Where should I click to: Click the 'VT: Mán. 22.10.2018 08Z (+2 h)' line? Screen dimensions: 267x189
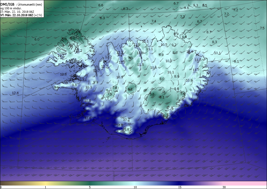coord(21,15)
